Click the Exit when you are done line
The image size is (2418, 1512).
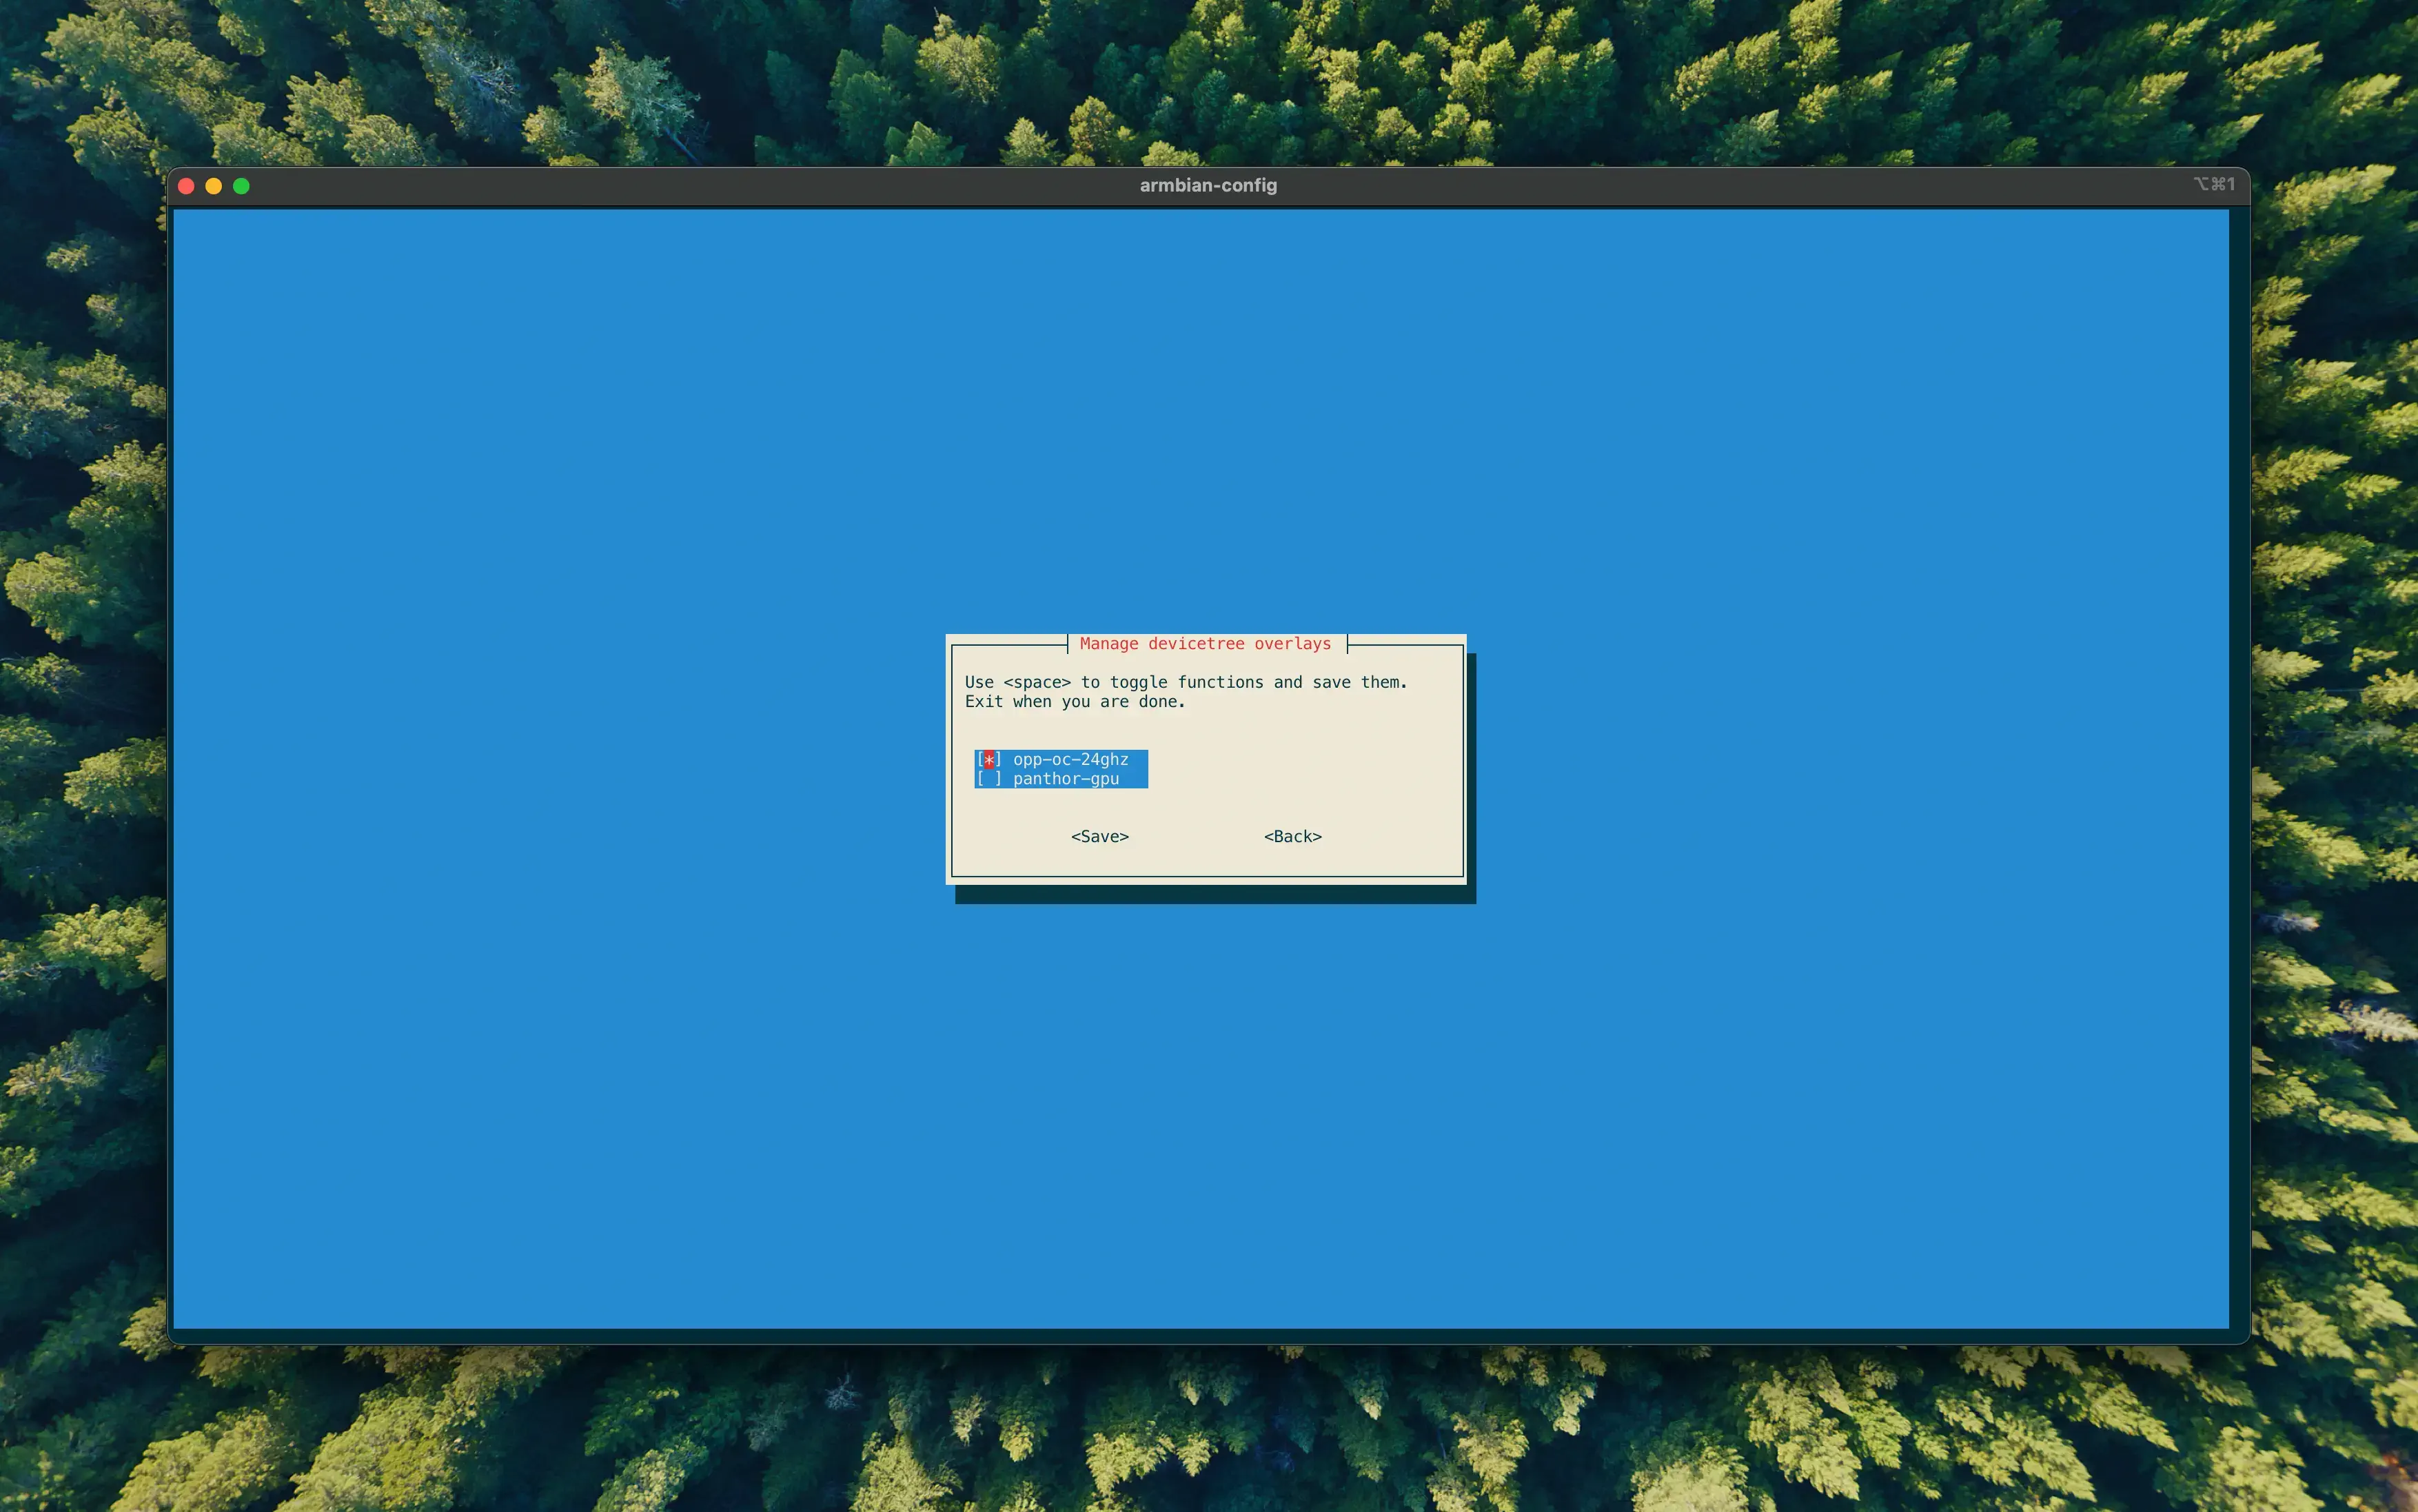pos(1074,702)
